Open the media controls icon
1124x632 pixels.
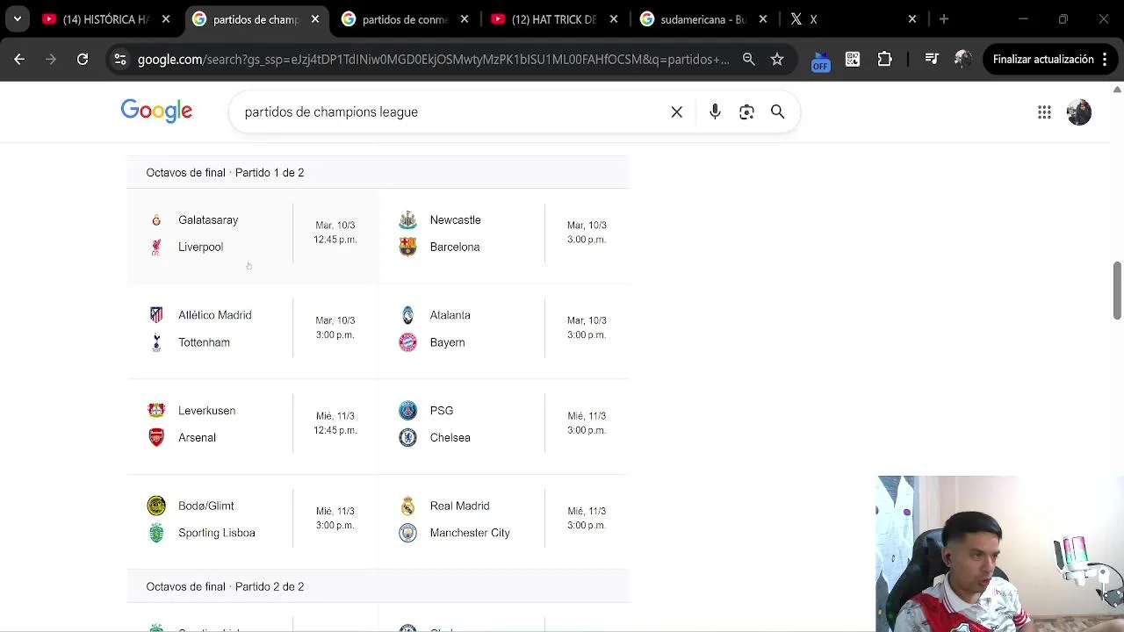coord(932,60)
